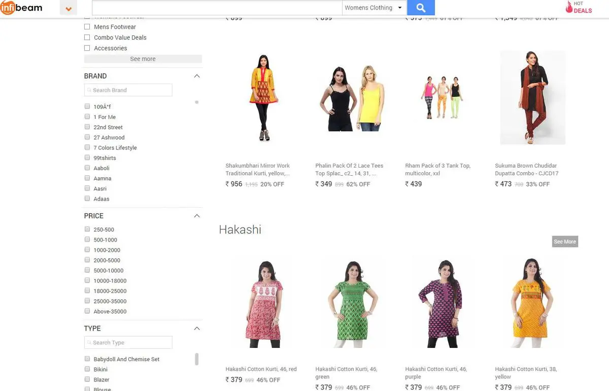Select the 250-500 price range
Screen dimensions: 609x391
point(87,229)
